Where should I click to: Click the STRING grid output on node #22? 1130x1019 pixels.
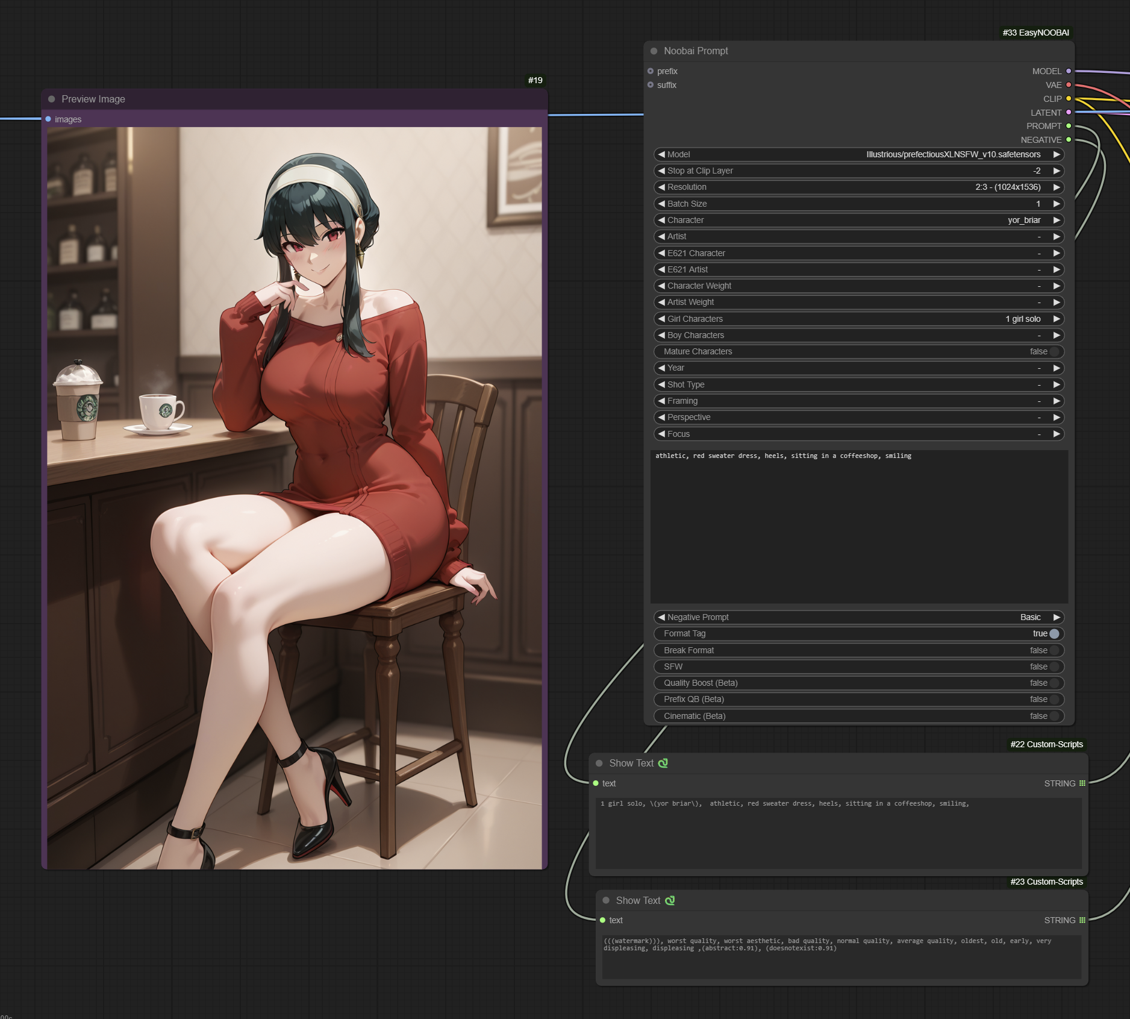pyautogui.click(x=1082, y=783)
